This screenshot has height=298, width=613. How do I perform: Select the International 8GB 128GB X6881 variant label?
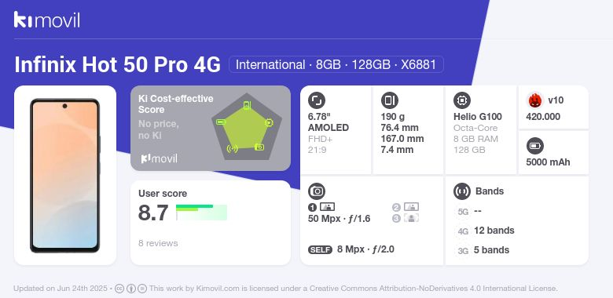pyautogui.click(x=336, y=64)
